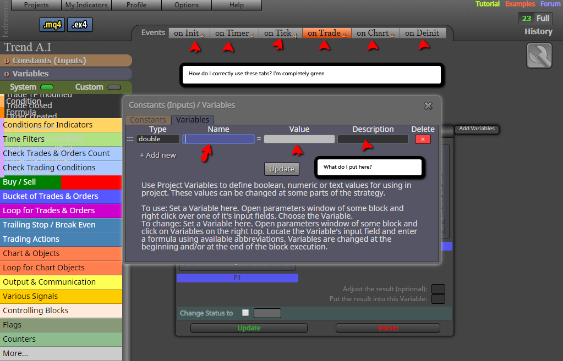Select the blue P1 bar
The image size is (563, 361).
[237, 278]
